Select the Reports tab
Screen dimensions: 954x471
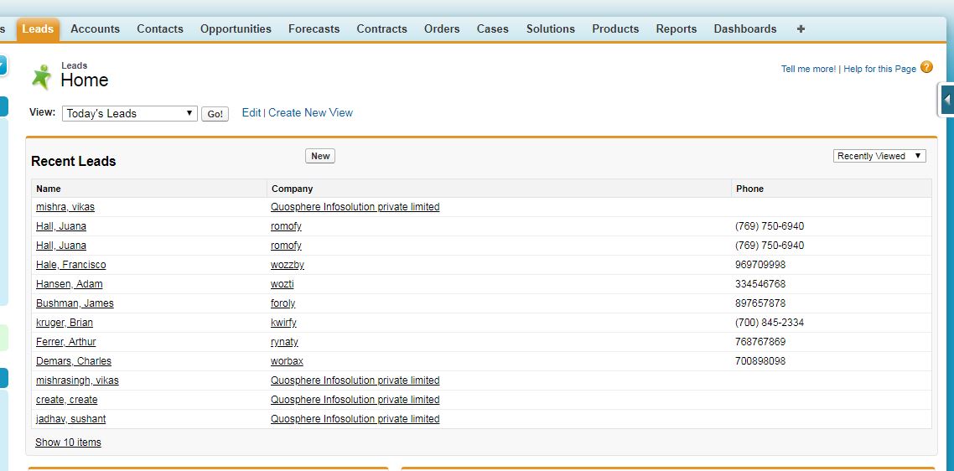(676, 28)
